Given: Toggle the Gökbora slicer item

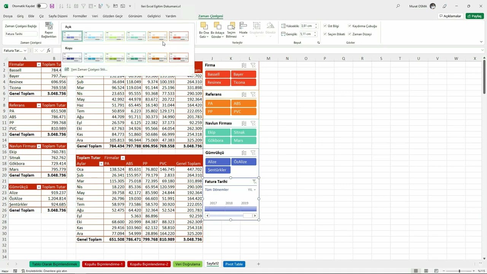Looking at the screenshot, I should (x=218, y=140).
